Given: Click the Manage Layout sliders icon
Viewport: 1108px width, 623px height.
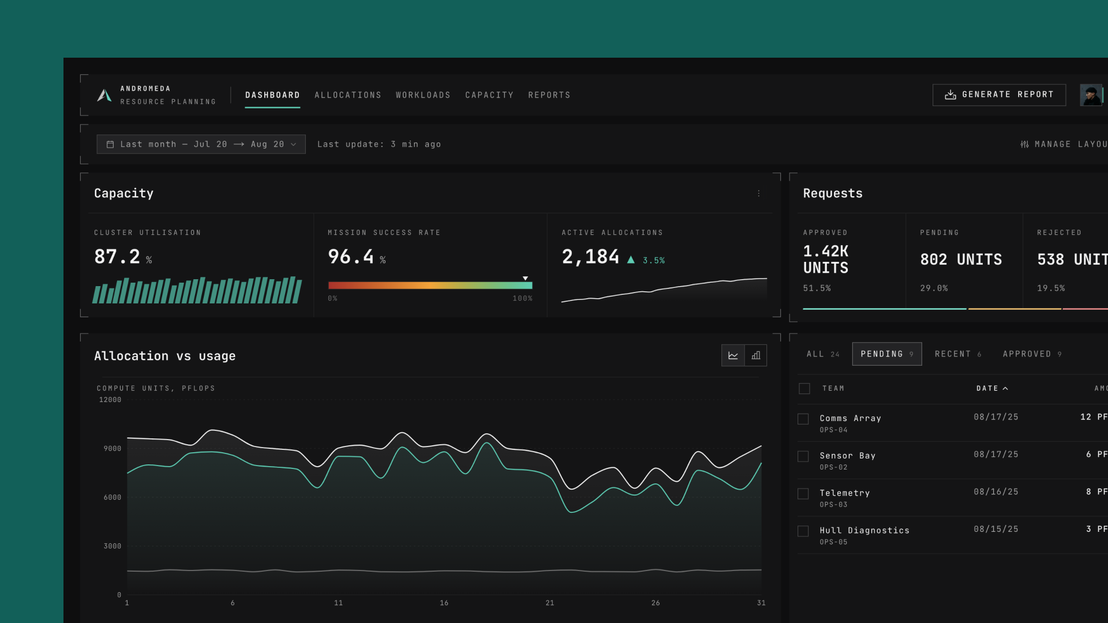Looking at the screenshot, I should point(1024,144).
